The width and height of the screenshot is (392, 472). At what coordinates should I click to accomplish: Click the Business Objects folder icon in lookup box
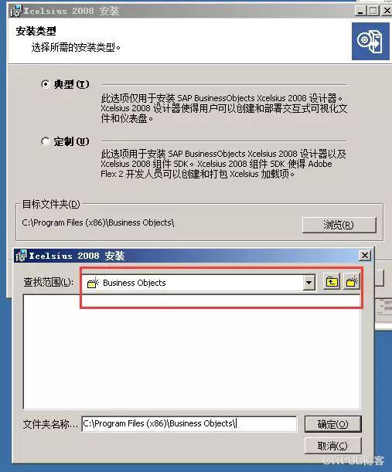[x=93, y=283]
